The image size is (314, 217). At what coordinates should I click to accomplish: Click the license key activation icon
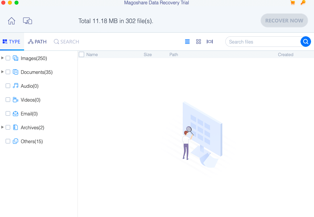point(303,3)
